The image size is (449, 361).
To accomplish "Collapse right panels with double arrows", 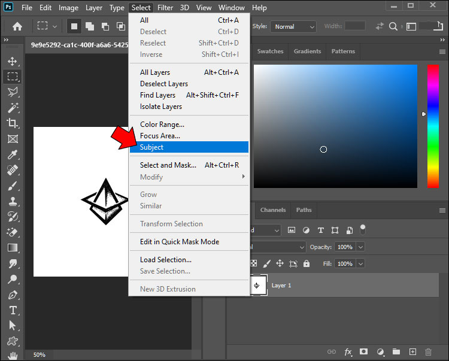I will pos(442,40).
